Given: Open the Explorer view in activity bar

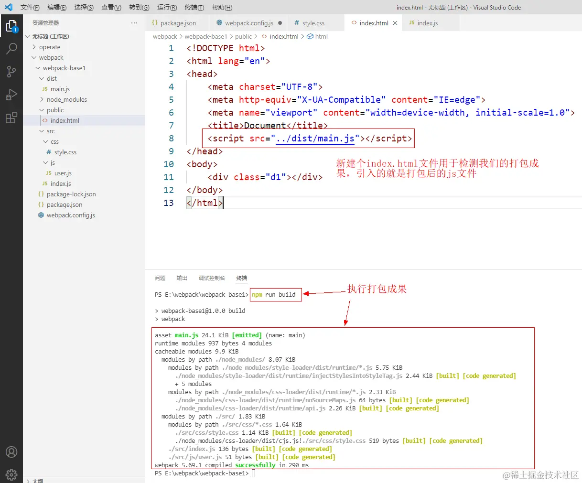Looking at the screenshot, I should [11, 26].
